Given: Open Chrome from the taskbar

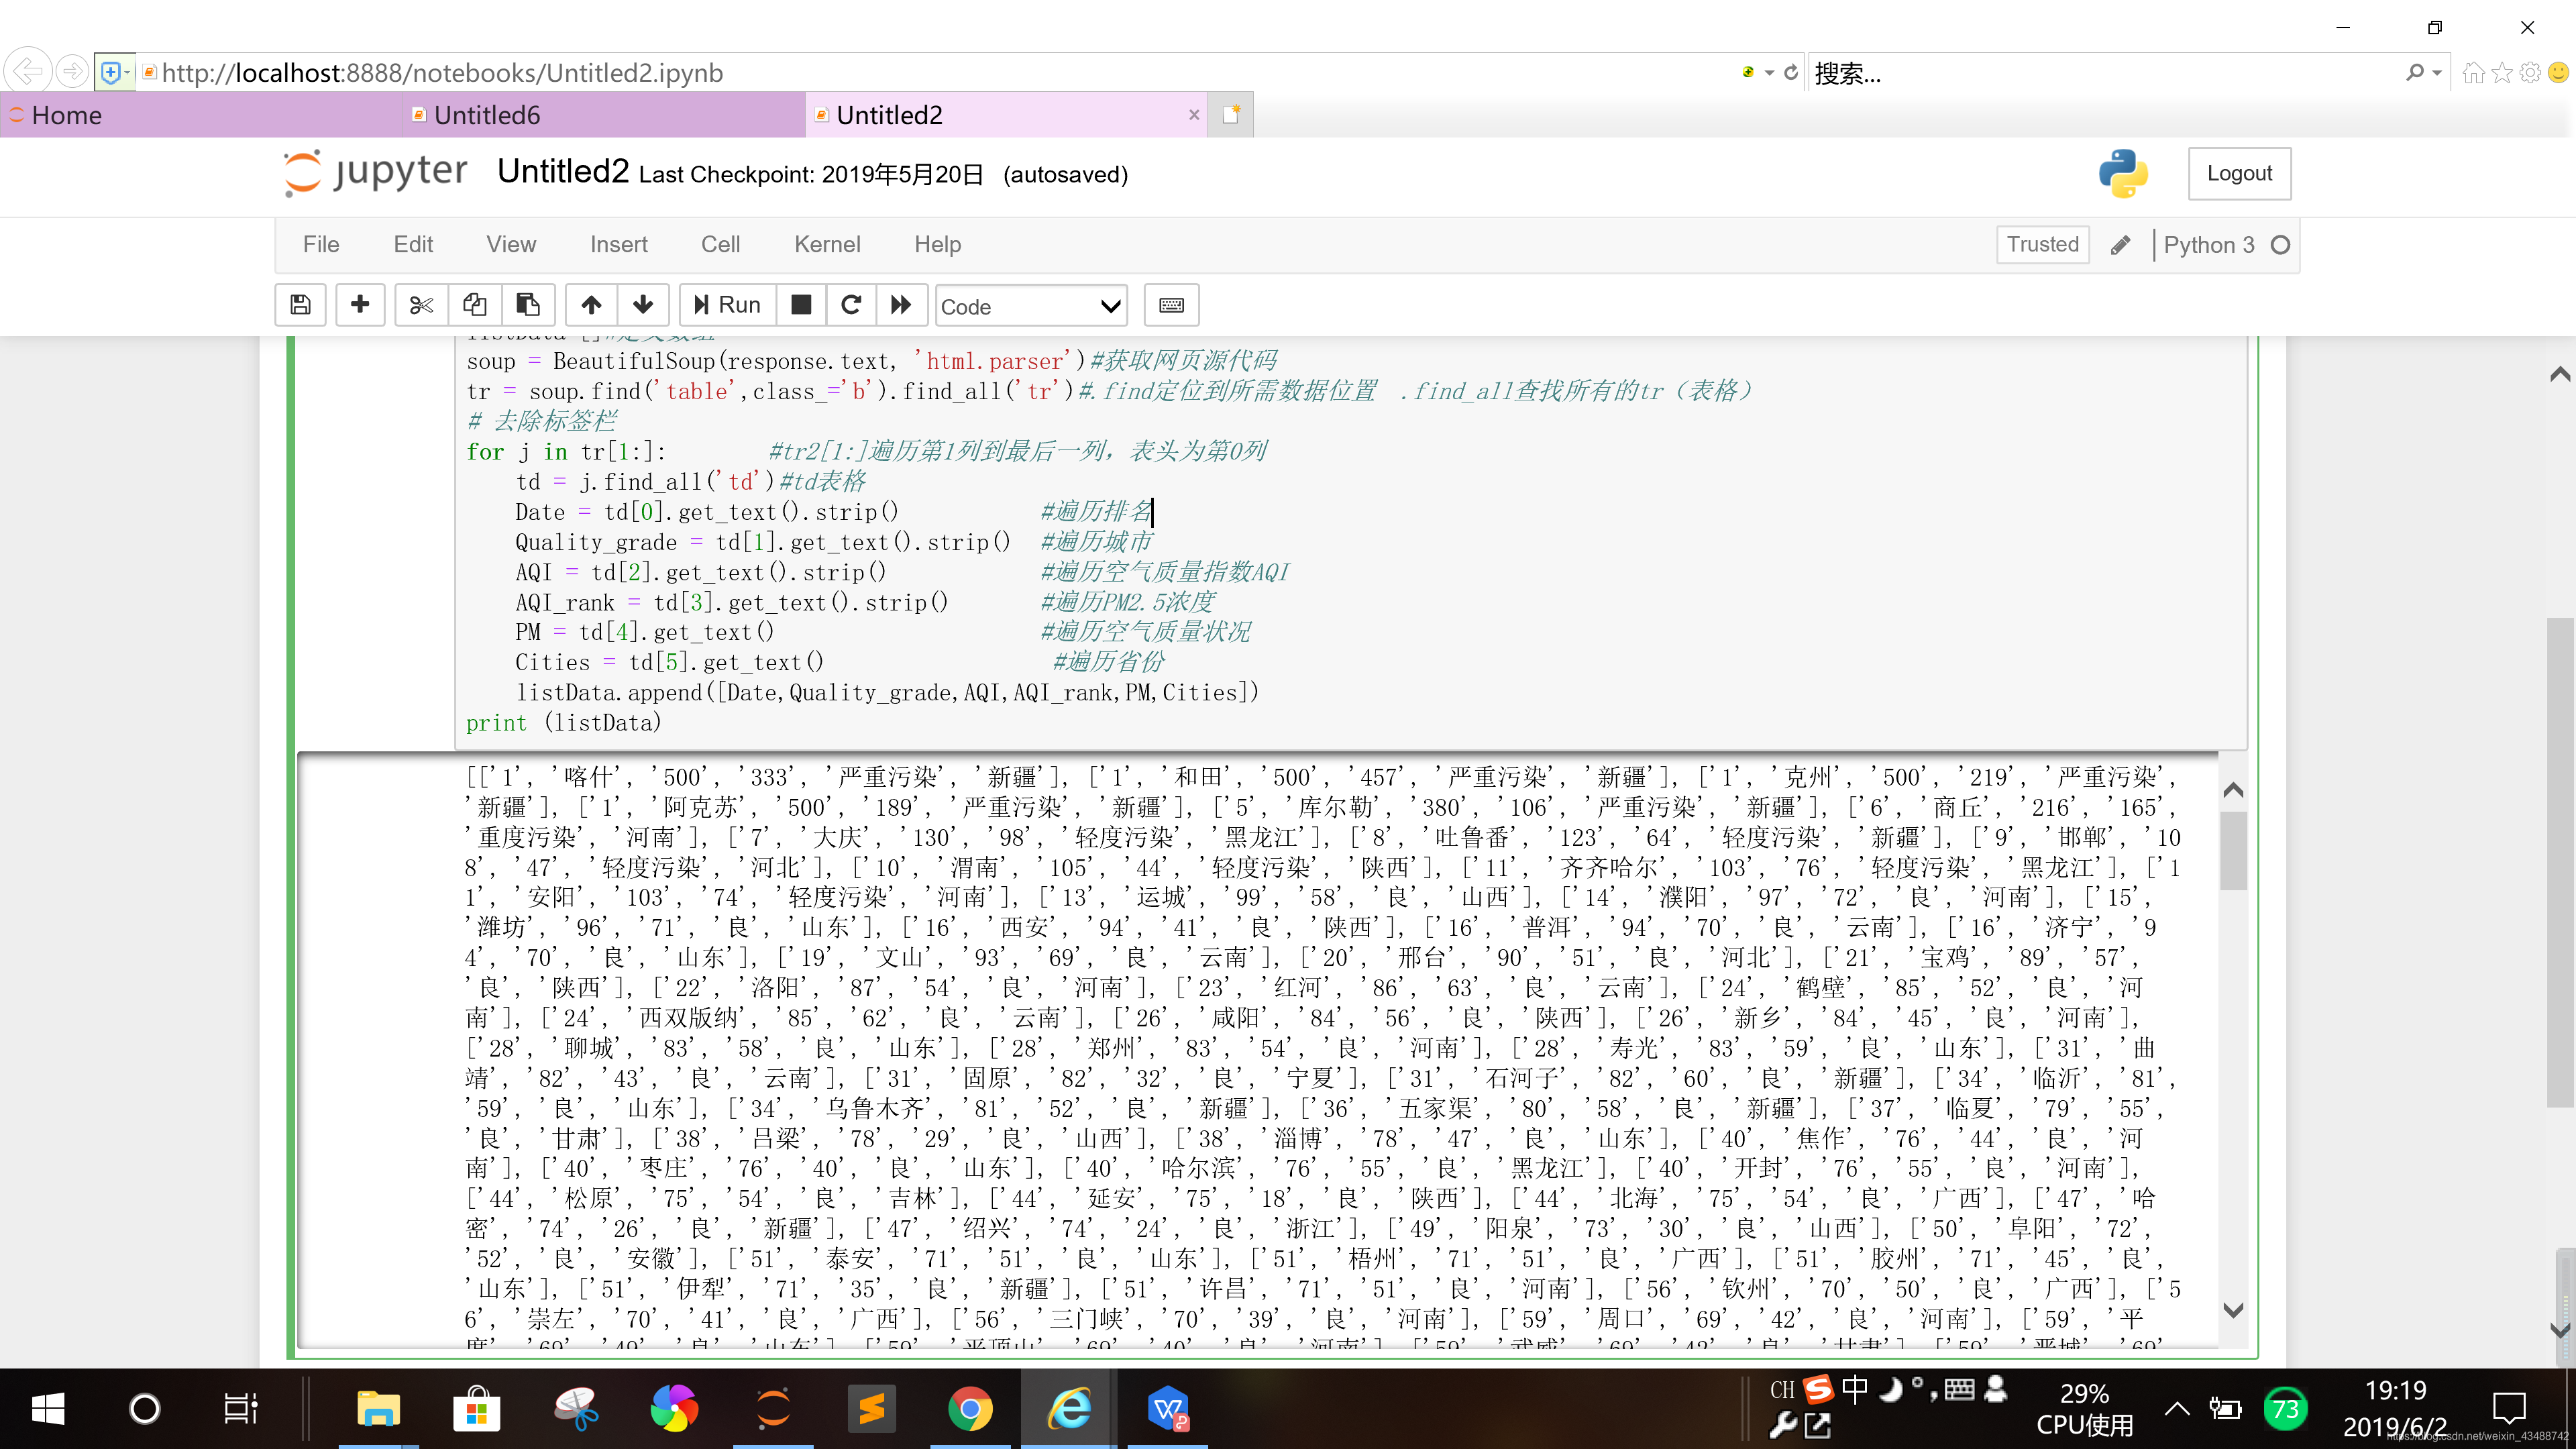Looking at the screenshot, I should 970,1410.
